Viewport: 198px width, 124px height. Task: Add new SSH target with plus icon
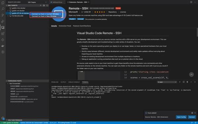(41, 5)
